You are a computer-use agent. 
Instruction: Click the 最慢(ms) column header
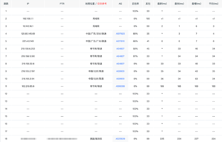[196, 4]
